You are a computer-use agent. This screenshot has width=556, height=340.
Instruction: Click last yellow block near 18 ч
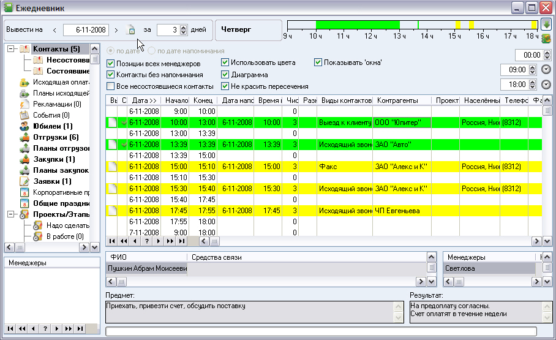coord(535,25)
